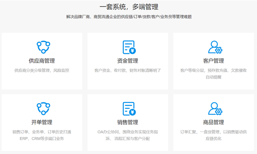This screenshot has width=257, height=154.
Task: Open the 资金管理 card title
Action: click(x=128, y=61)
